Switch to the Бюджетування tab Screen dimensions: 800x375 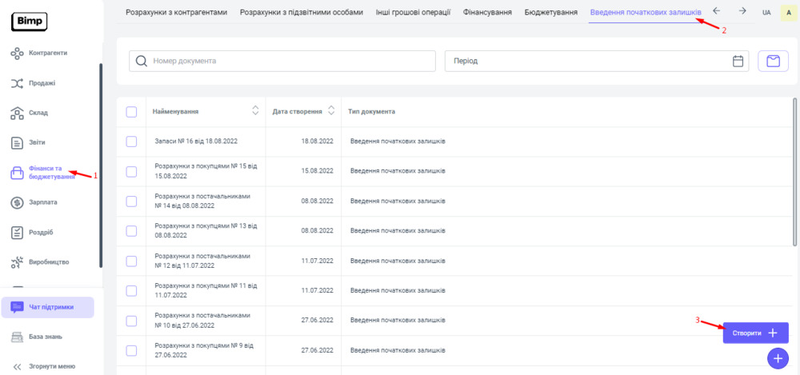click(x=550, y=12)
